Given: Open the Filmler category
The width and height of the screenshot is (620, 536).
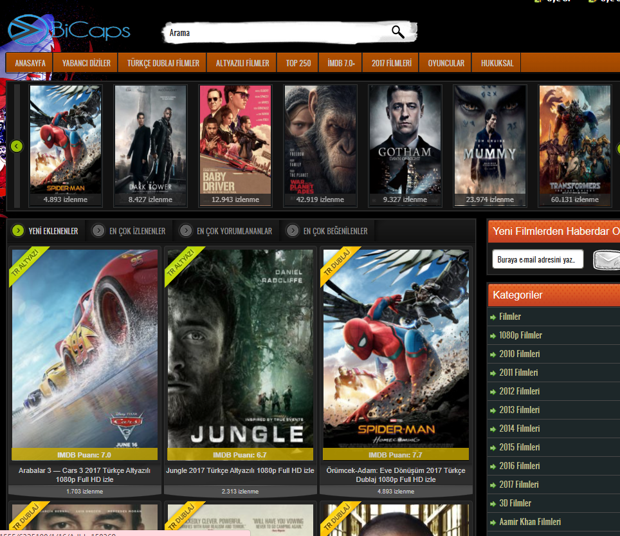Looking at the screenshot, I should (509, 317).
